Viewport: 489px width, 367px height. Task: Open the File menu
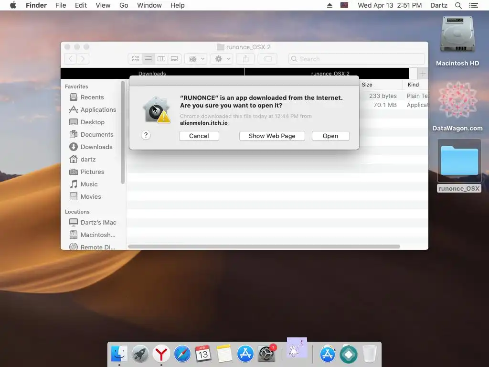tap(61, 5)
